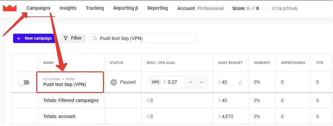Click the red crown logo

point(9,8)
